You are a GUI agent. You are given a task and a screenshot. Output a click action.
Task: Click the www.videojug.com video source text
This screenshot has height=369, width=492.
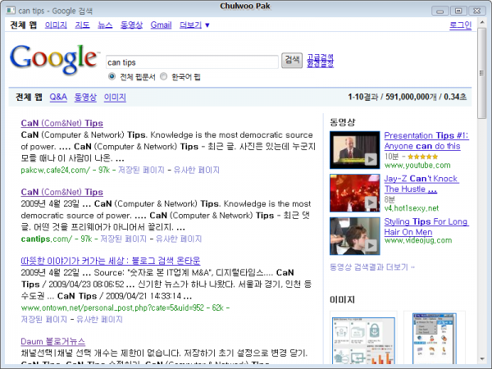[418, 240]
